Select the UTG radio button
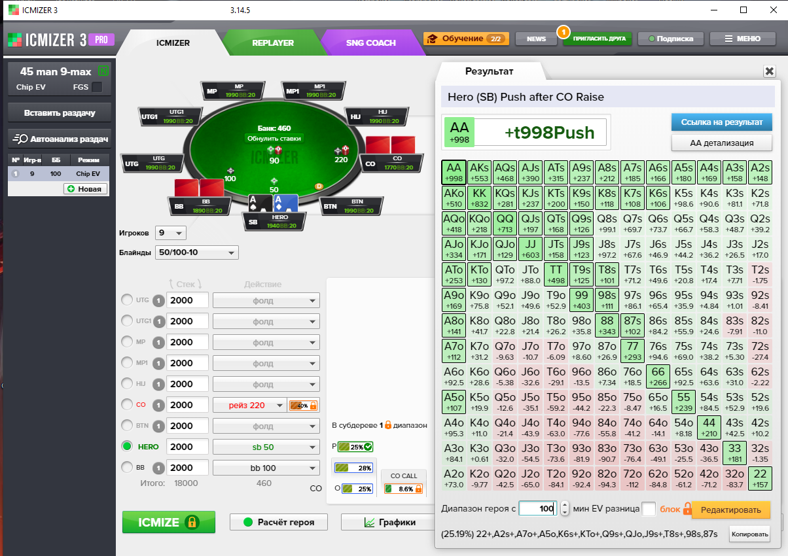788x556 pixels. coord(127,300)
